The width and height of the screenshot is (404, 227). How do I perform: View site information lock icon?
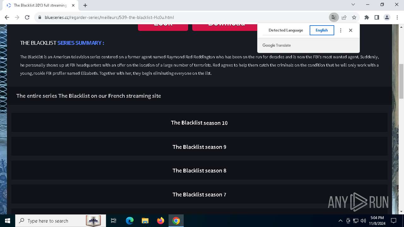pos(40,17)
